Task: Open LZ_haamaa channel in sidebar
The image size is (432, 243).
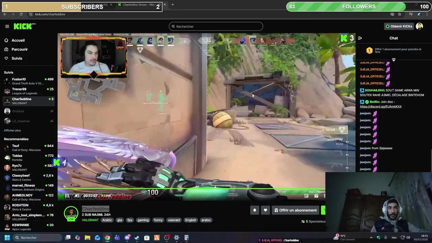Action: point(29,121)
